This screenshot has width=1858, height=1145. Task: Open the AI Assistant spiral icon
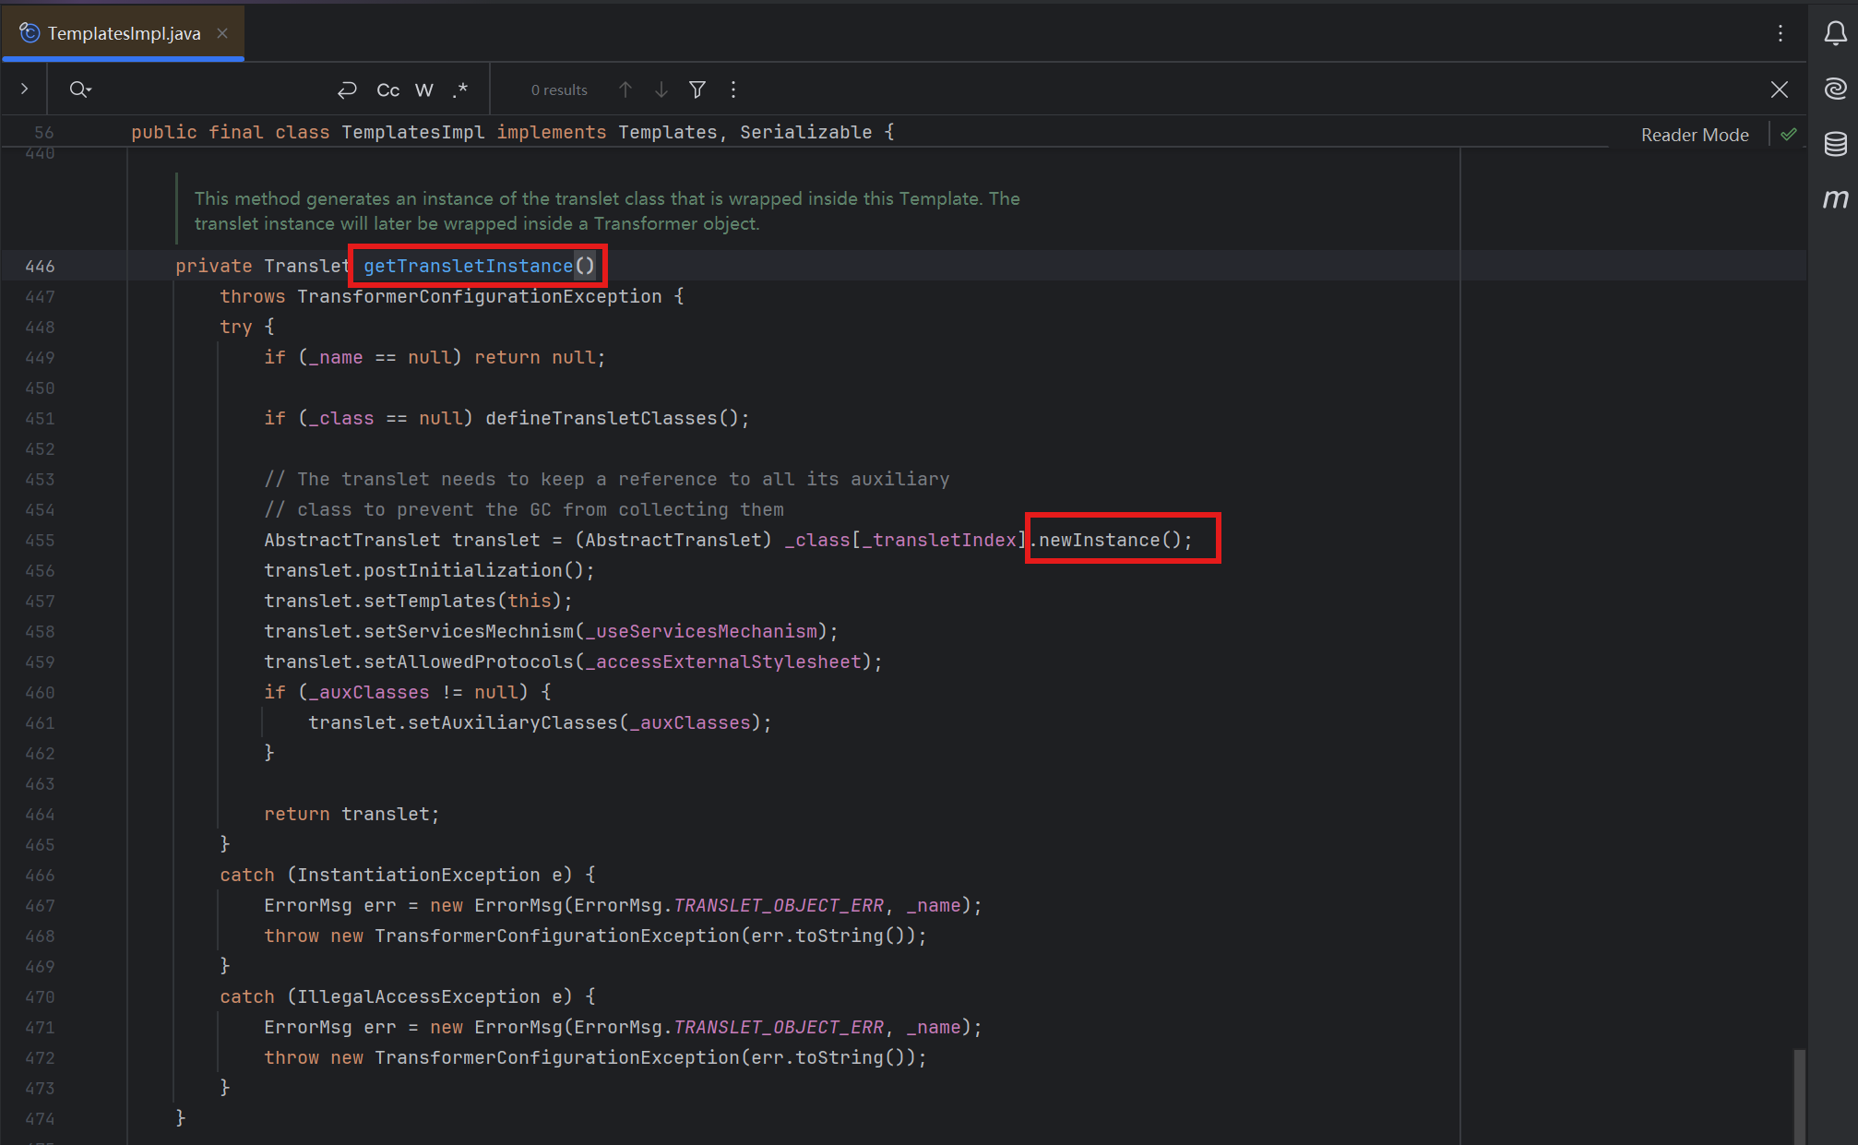[1835, 88]
